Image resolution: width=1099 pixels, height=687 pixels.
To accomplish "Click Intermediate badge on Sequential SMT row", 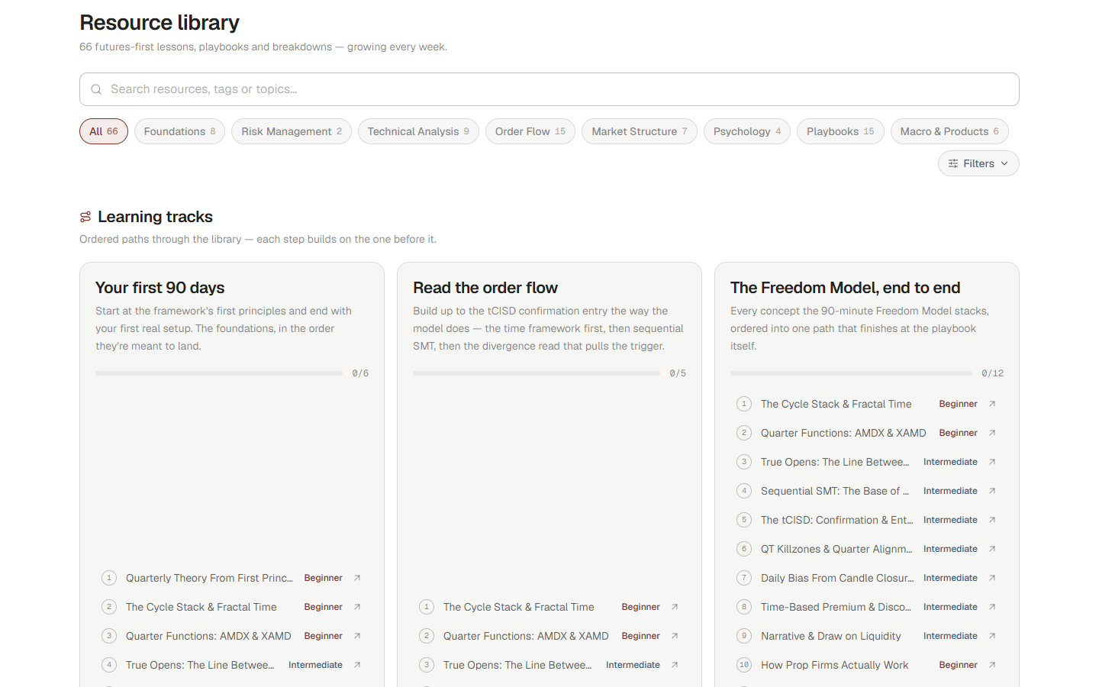I will pos(950,491).
